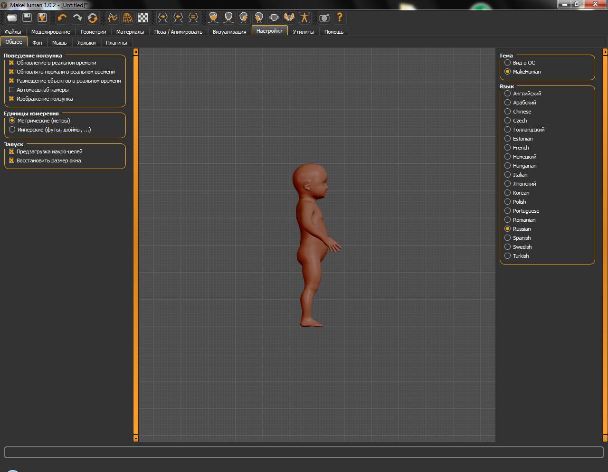This screenshot has width=608, height=472.
Task: Toggle the Smooth mesh icon
Action: (x=113, y=18)
